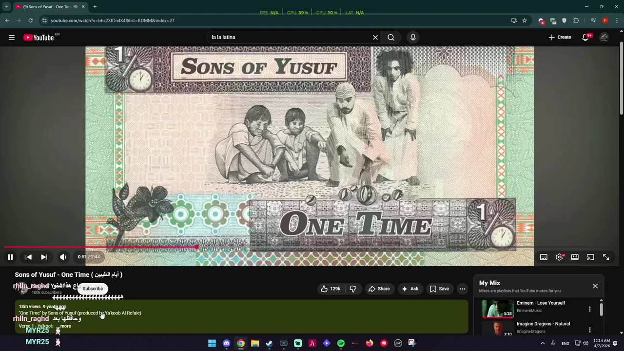624x351 pixels.
Task: Like the video with 129k likes
Action: point(330,289)
